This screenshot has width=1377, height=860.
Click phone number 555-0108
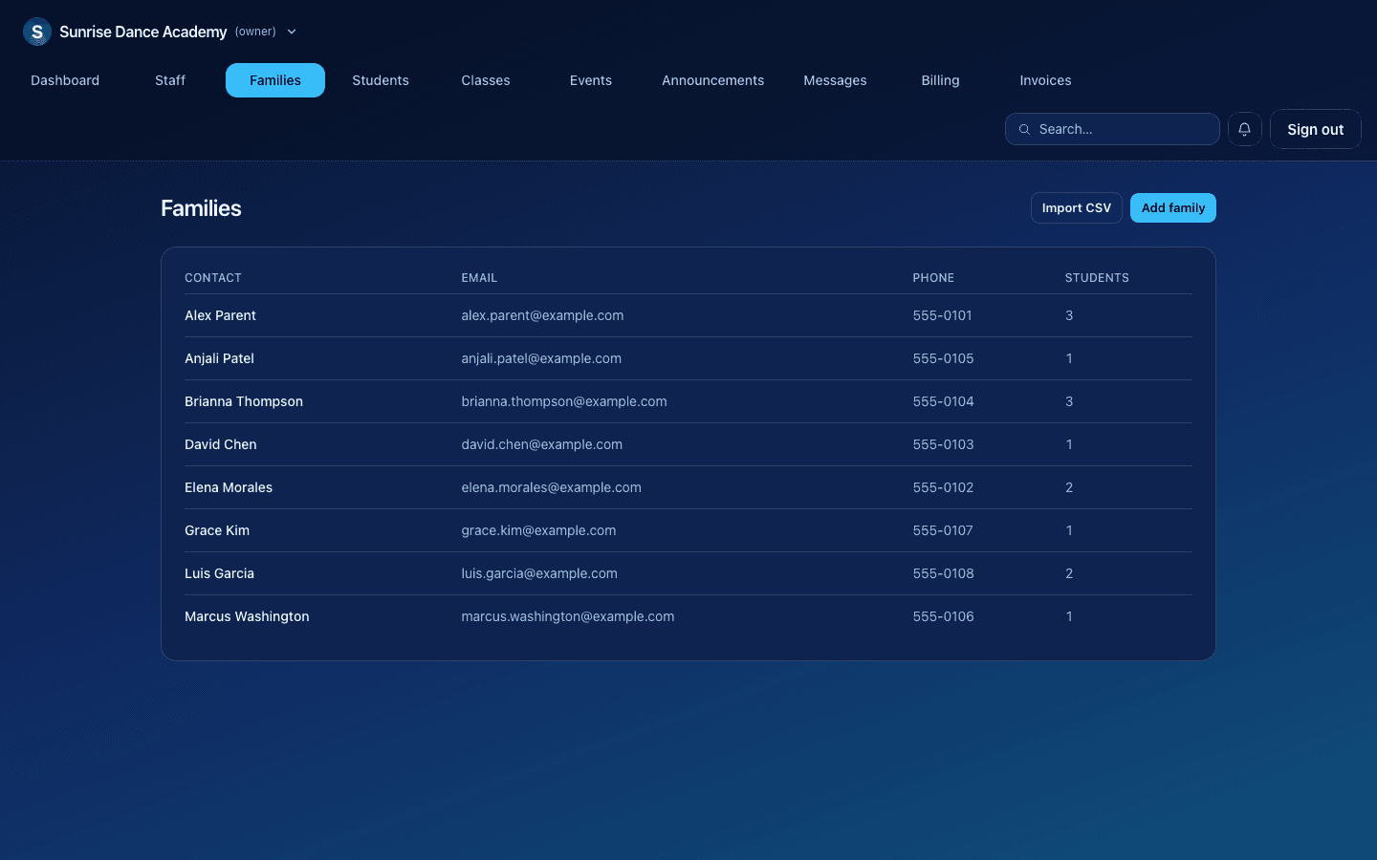point(943,573)
